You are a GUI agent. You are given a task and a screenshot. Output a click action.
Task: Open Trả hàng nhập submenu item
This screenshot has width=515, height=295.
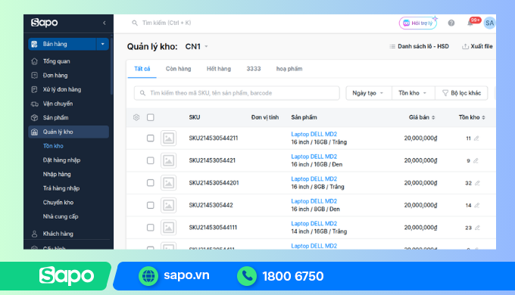click(61, 188)
